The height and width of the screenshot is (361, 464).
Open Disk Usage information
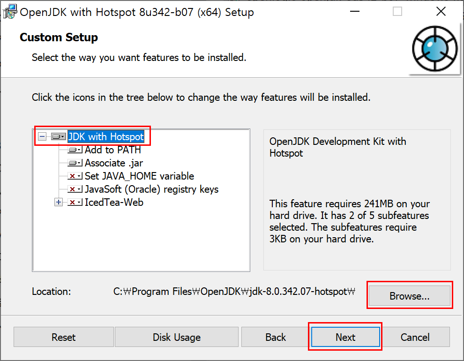pyautogui.click(x=177, y=337)
